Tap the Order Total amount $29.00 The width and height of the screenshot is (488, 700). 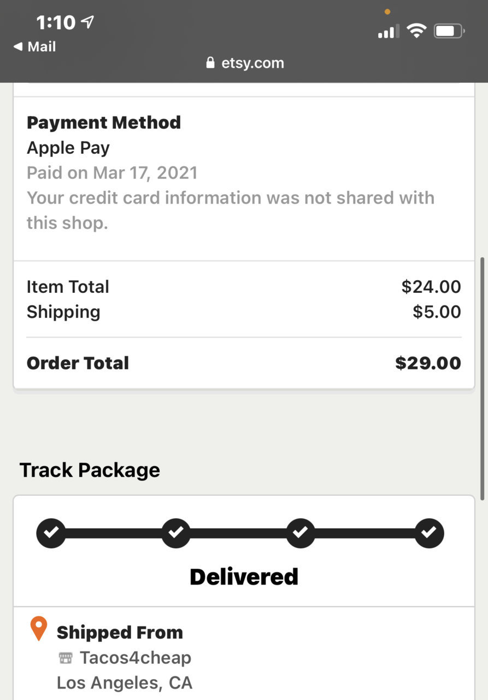click(x=428, y=363)
